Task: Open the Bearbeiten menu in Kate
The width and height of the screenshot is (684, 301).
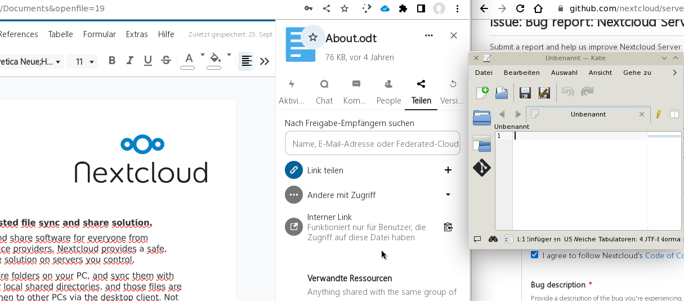Action: click(x=521, y=73)
